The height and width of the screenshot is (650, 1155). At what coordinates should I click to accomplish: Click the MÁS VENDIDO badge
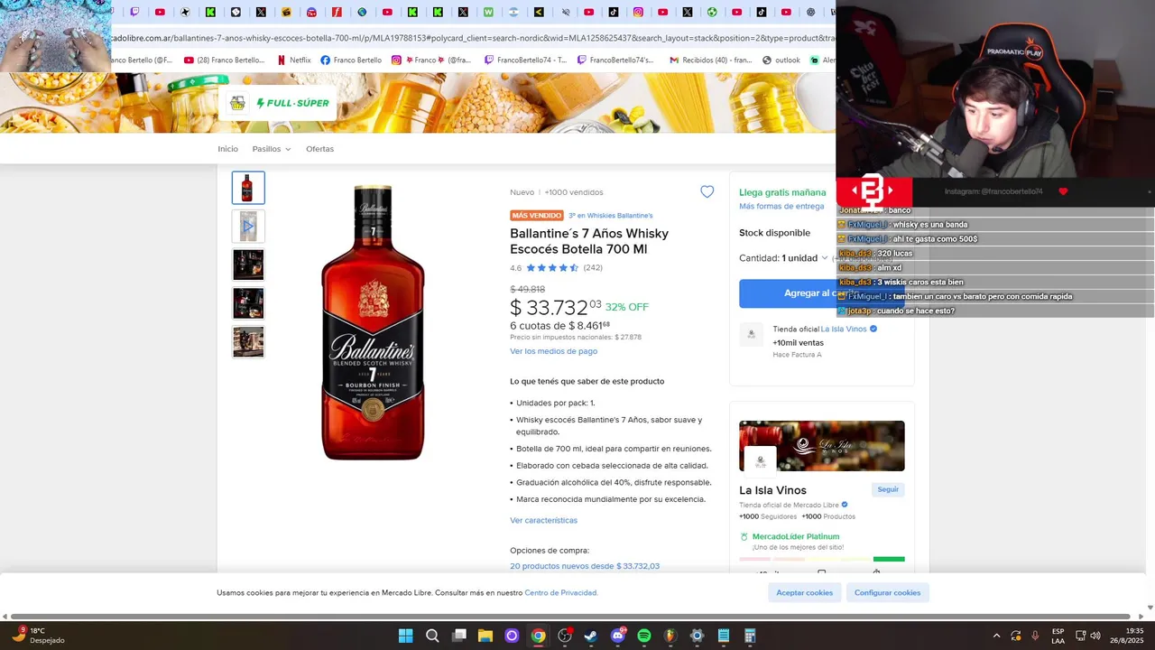pyautogui.click(x=537, y=216)
